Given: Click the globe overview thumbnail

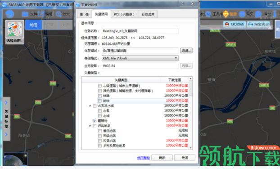Looking at the screenshot, I should (16, 159).
